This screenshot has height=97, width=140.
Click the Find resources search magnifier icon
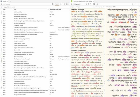click(x=53, y=4)
